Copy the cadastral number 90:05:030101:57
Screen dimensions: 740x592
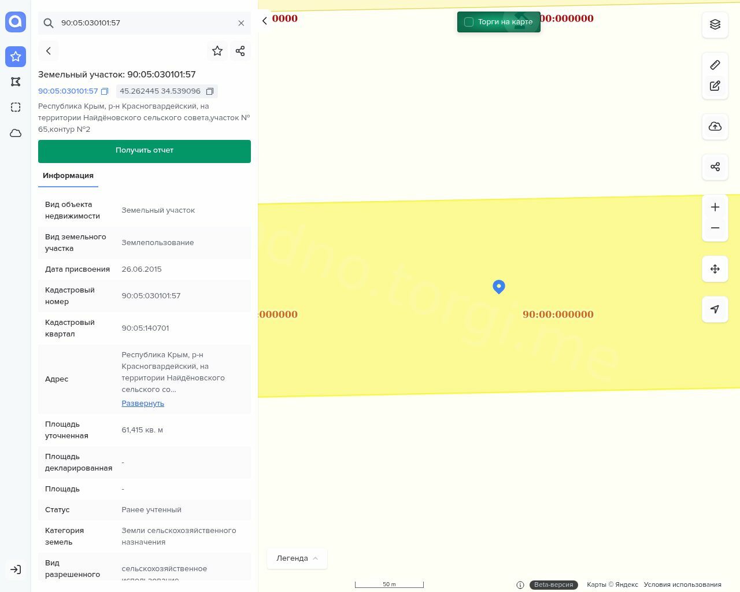(x=105, y=91)
